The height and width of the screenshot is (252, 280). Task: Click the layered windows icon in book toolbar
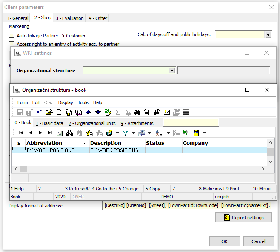(142, 133)
